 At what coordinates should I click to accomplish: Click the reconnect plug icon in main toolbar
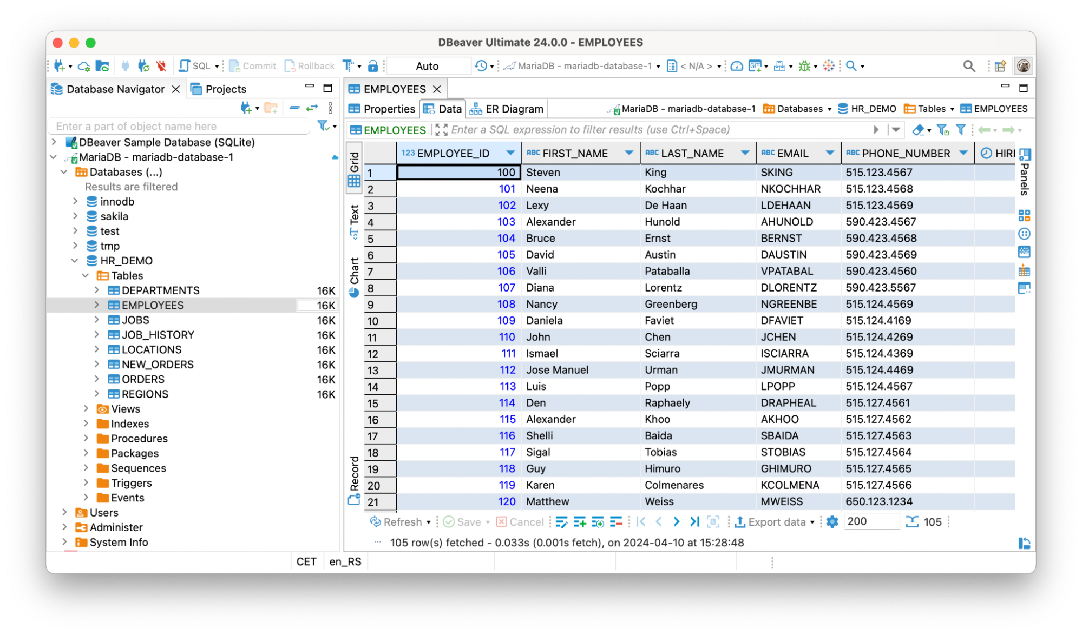[143, 66]
